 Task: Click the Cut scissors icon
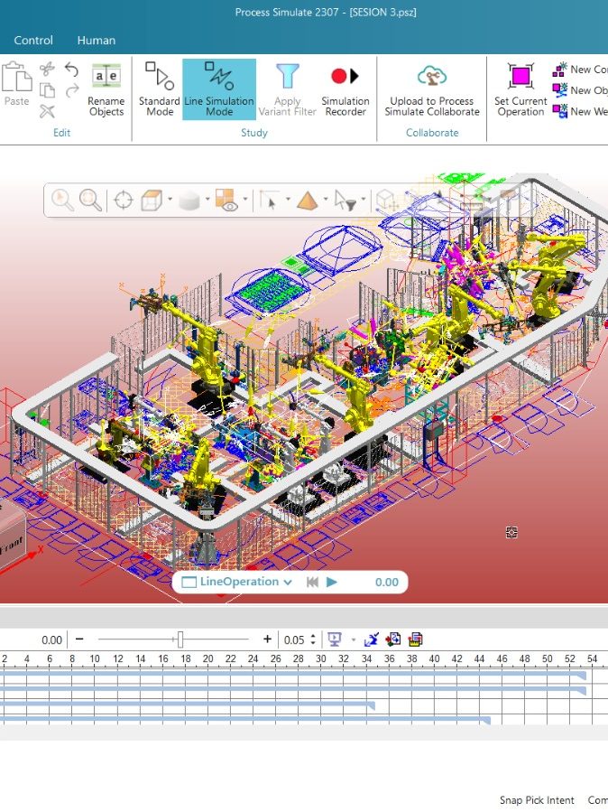tap(47, 69)
